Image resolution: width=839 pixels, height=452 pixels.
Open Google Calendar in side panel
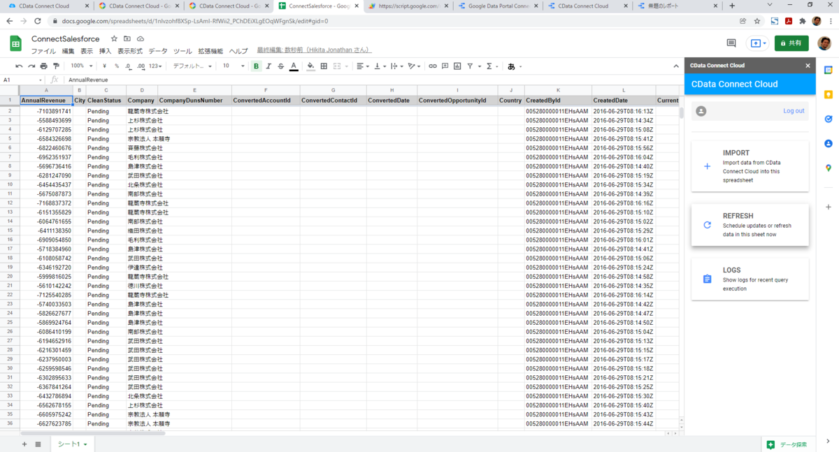pyautogui.click(x=829, y=71)
